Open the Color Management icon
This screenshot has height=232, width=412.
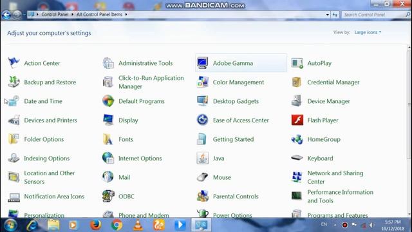[x=202, y=82]
